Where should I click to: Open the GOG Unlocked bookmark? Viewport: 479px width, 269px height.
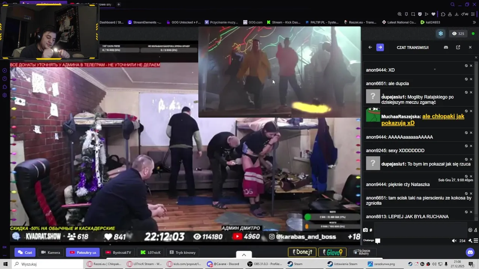pyautogui.click(x=183, y=22)
